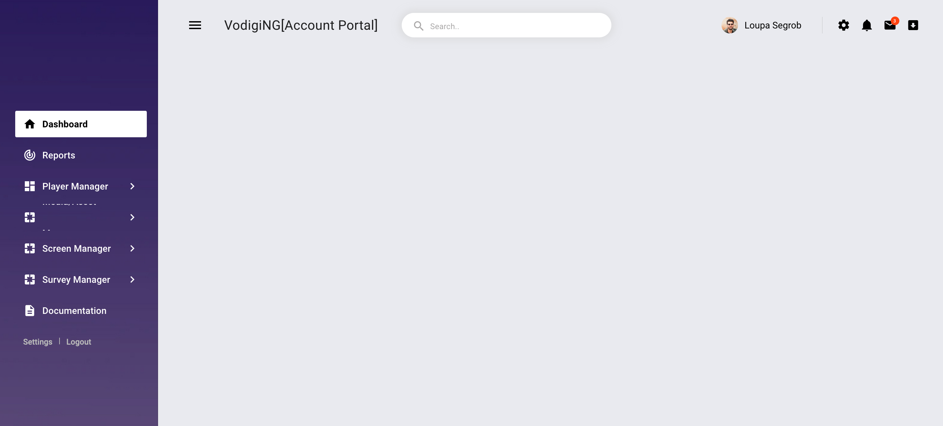This screenshot has height=426, width=943.
Task: Click the Logout link
Action: [79, 342]
